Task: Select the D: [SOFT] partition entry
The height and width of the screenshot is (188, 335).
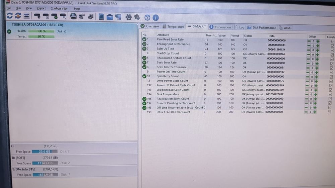Action: tap(74, 160)
